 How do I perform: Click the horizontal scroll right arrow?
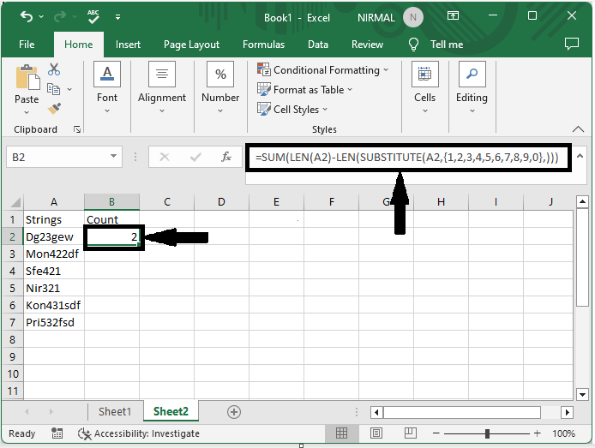tap(567, 412)
